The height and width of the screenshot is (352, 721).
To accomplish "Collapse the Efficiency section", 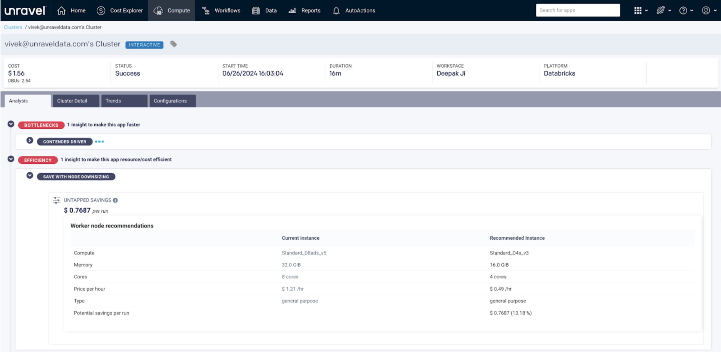I will pos(11,159).
